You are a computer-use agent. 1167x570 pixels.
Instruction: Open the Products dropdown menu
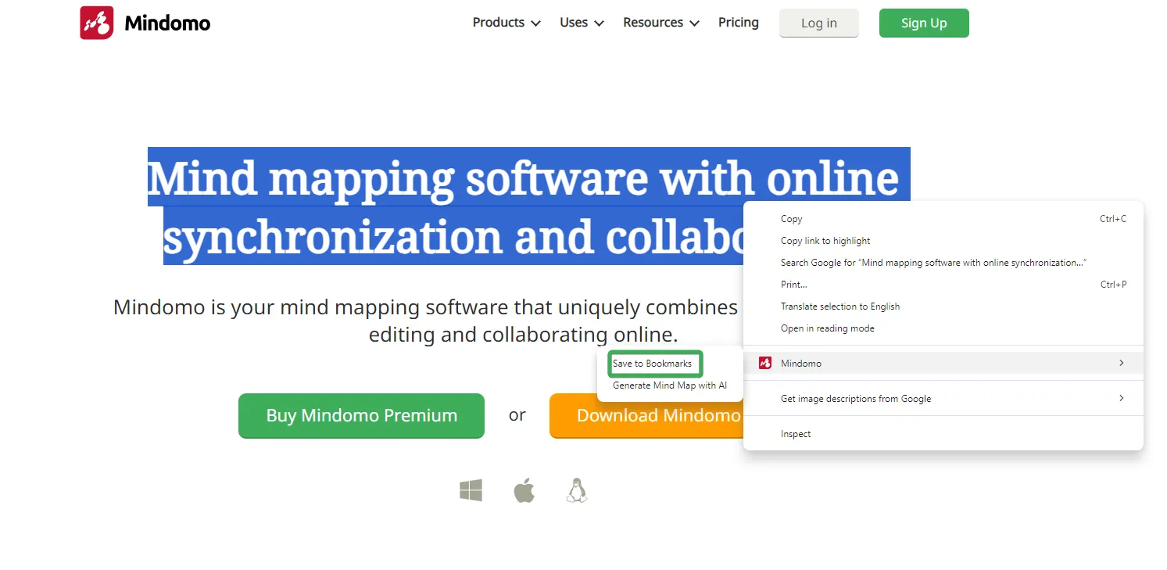[x=507, y=23]
